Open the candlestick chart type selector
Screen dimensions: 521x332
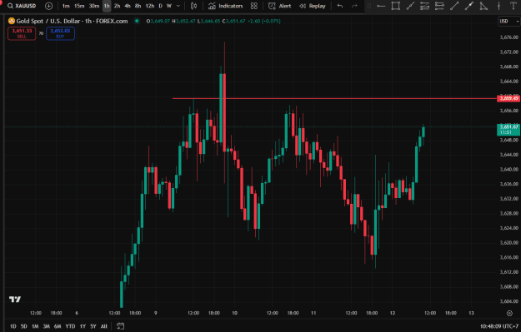point(193,6)
